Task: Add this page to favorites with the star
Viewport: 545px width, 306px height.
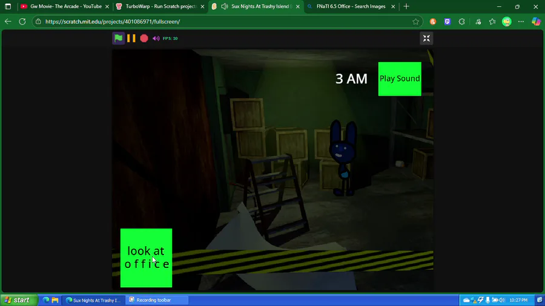Action: pyautogui.click(x=415, y=22)
